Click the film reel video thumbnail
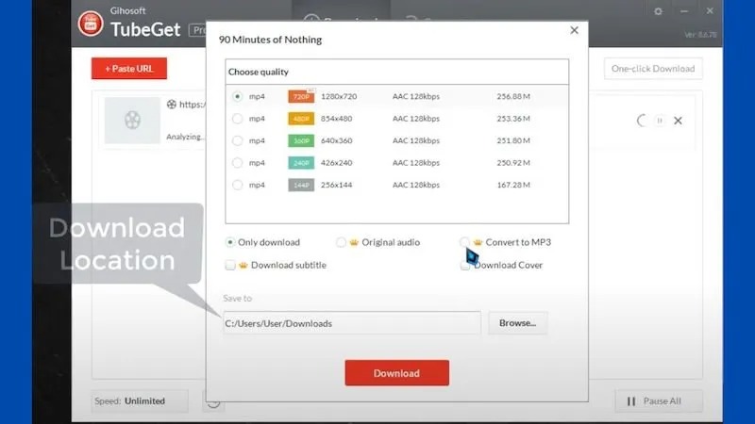The width and height of the screenshot is (755, 424). coord(132,121)
